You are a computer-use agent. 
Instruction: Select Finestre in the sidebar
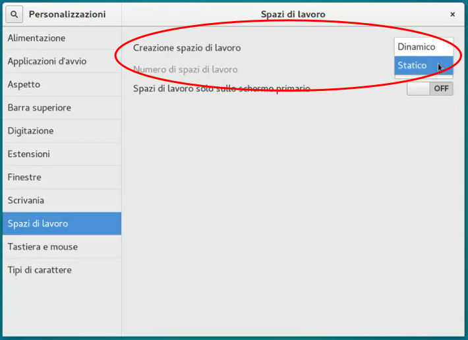click(x=24, y=177)
